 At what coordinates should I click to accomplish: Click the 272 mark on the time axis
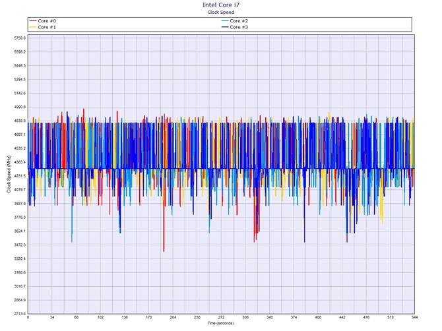pyautogui.click(x=221, y=318)
